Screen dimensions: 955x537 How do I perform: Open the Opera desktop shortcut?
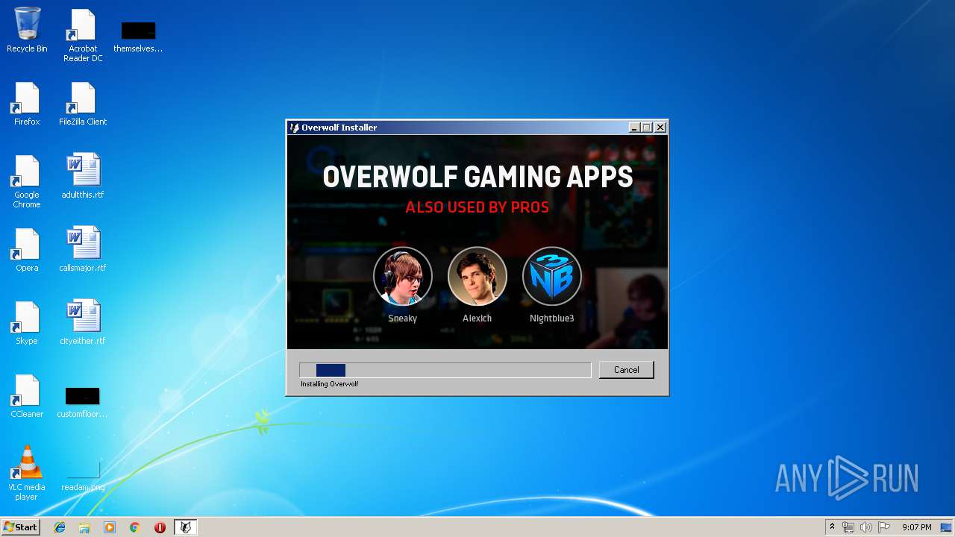click(27, 250)
